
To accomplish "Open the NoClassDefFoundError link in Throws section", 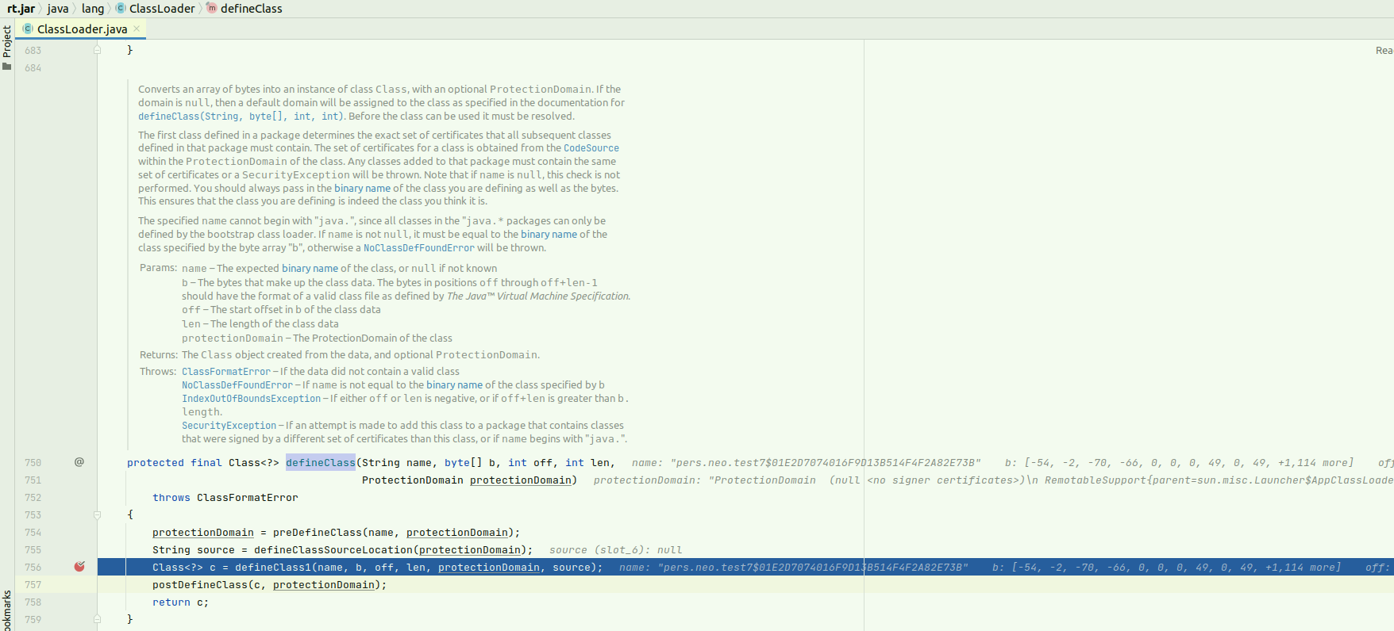I will point(237,385).
